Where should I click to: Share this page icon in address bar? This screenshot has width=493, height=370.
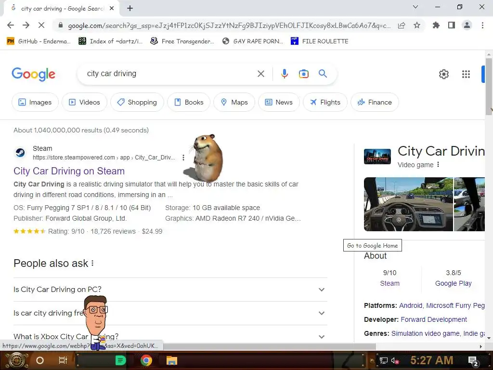[402, 26]
